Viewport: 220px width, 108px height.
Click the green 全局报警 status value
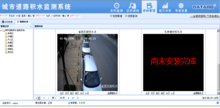point(82,103)
